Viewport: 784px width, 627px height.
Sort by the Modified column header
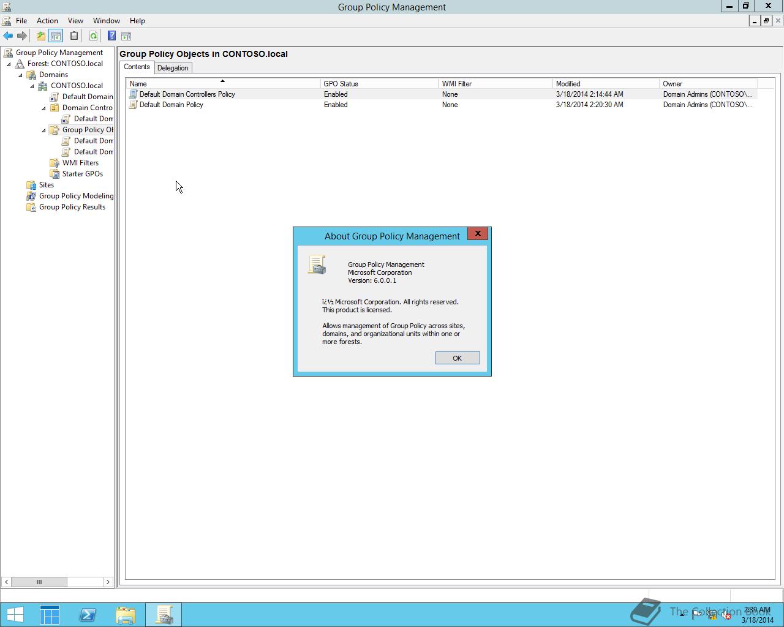[606, 84]
